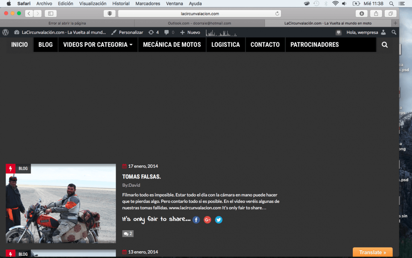Open the Ayuda menu
This screenshot has width=412, height=258.
tap(195, 4)
